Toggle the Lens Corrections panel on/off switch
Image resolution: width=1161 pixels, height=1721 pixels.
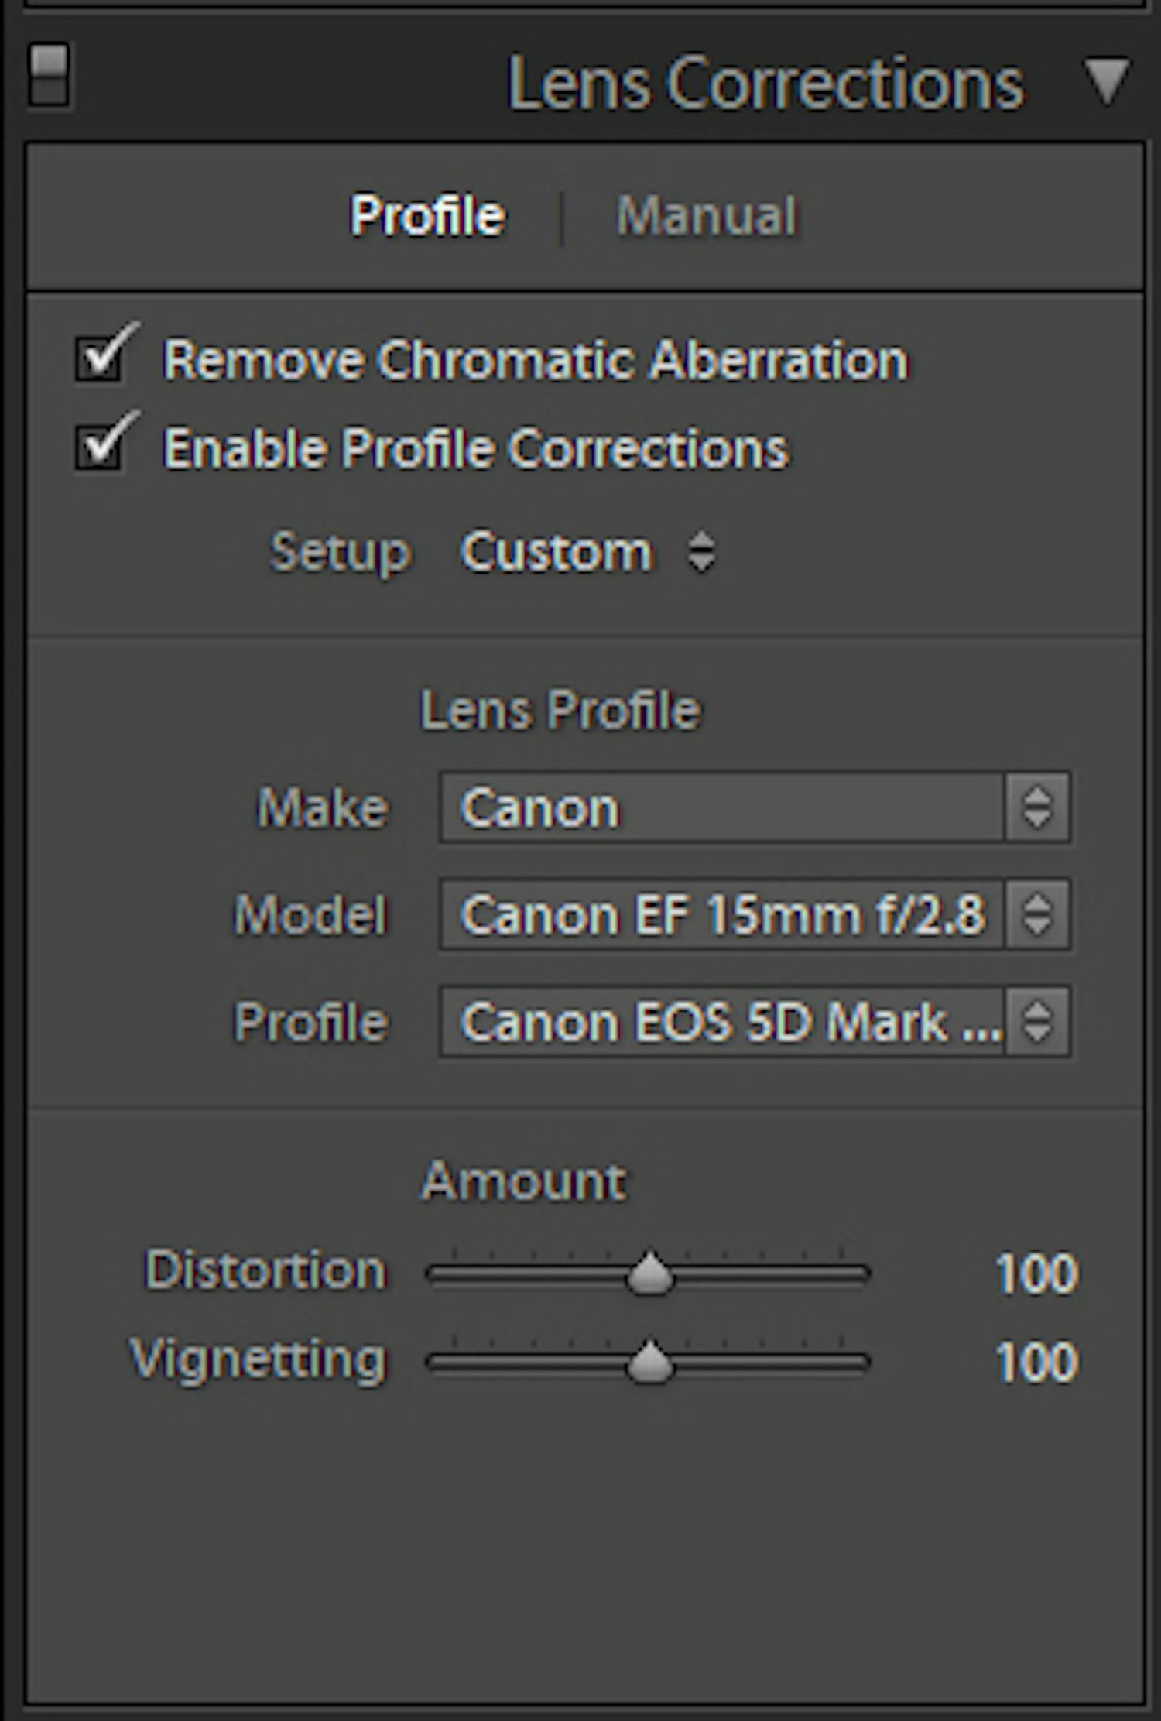pos(49,76)
